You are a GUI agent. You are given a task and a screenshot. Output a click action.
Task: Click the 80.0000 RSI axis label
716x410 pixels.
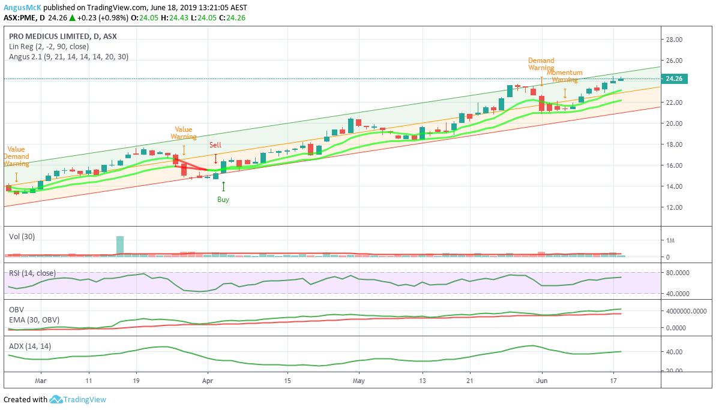click(x=678, y=273)
